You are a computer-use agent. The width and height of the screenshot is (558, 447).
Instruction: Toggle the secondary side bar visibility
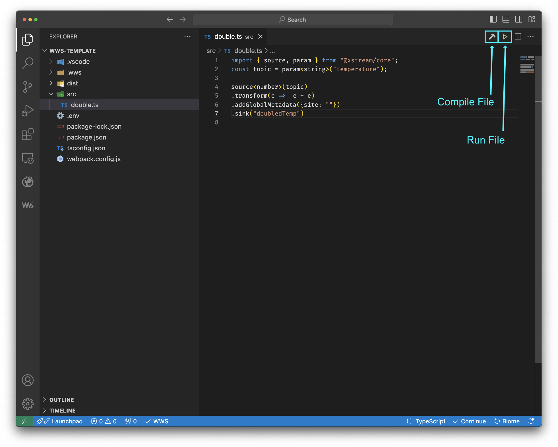(x=519, y=19)
